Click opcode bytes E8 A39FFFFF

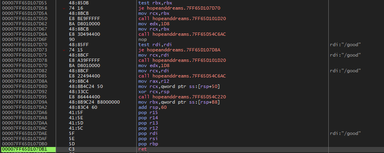tap(84, 60)
